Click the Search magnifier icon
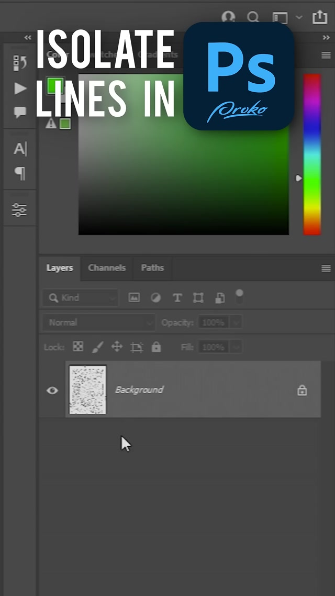The image size is (335, 596). (253, 17)
